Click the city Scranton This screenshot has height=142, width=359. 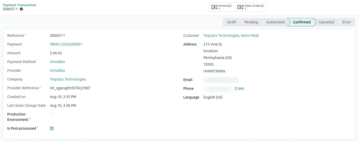pos(211,51)
